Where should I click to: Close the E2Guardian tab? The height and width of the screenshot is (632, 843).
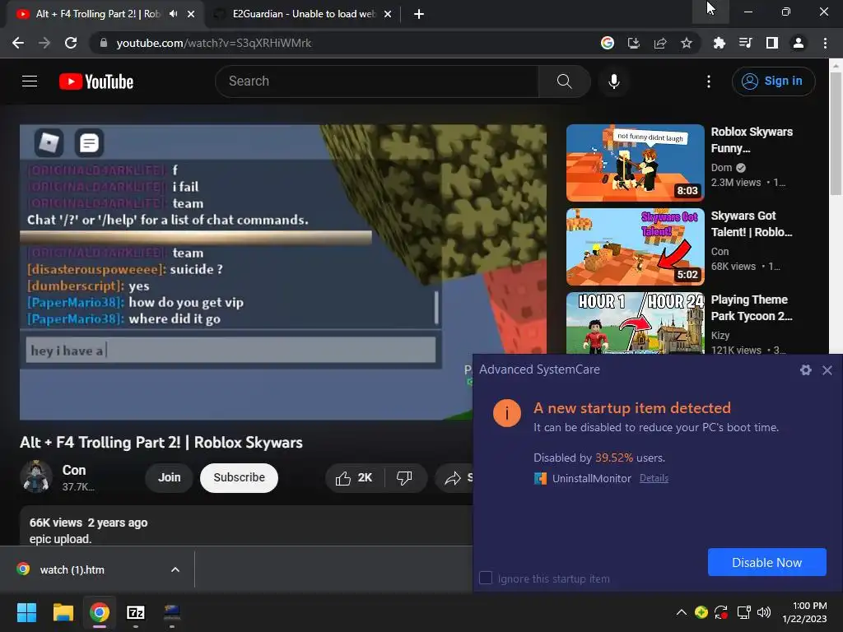pos(388,14)
